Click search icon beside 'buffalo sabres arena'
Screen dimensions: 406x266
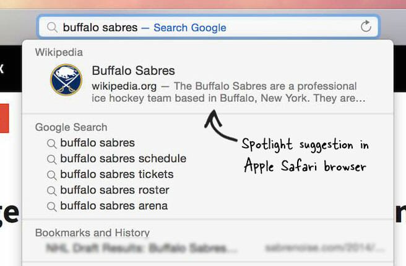pos(52,207)
